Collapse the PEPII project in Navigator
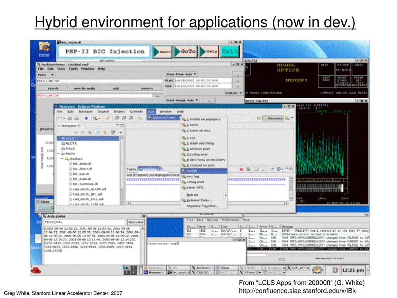This screenshot has width=397, height=298. pyautogui.click(x=59, y=154)
